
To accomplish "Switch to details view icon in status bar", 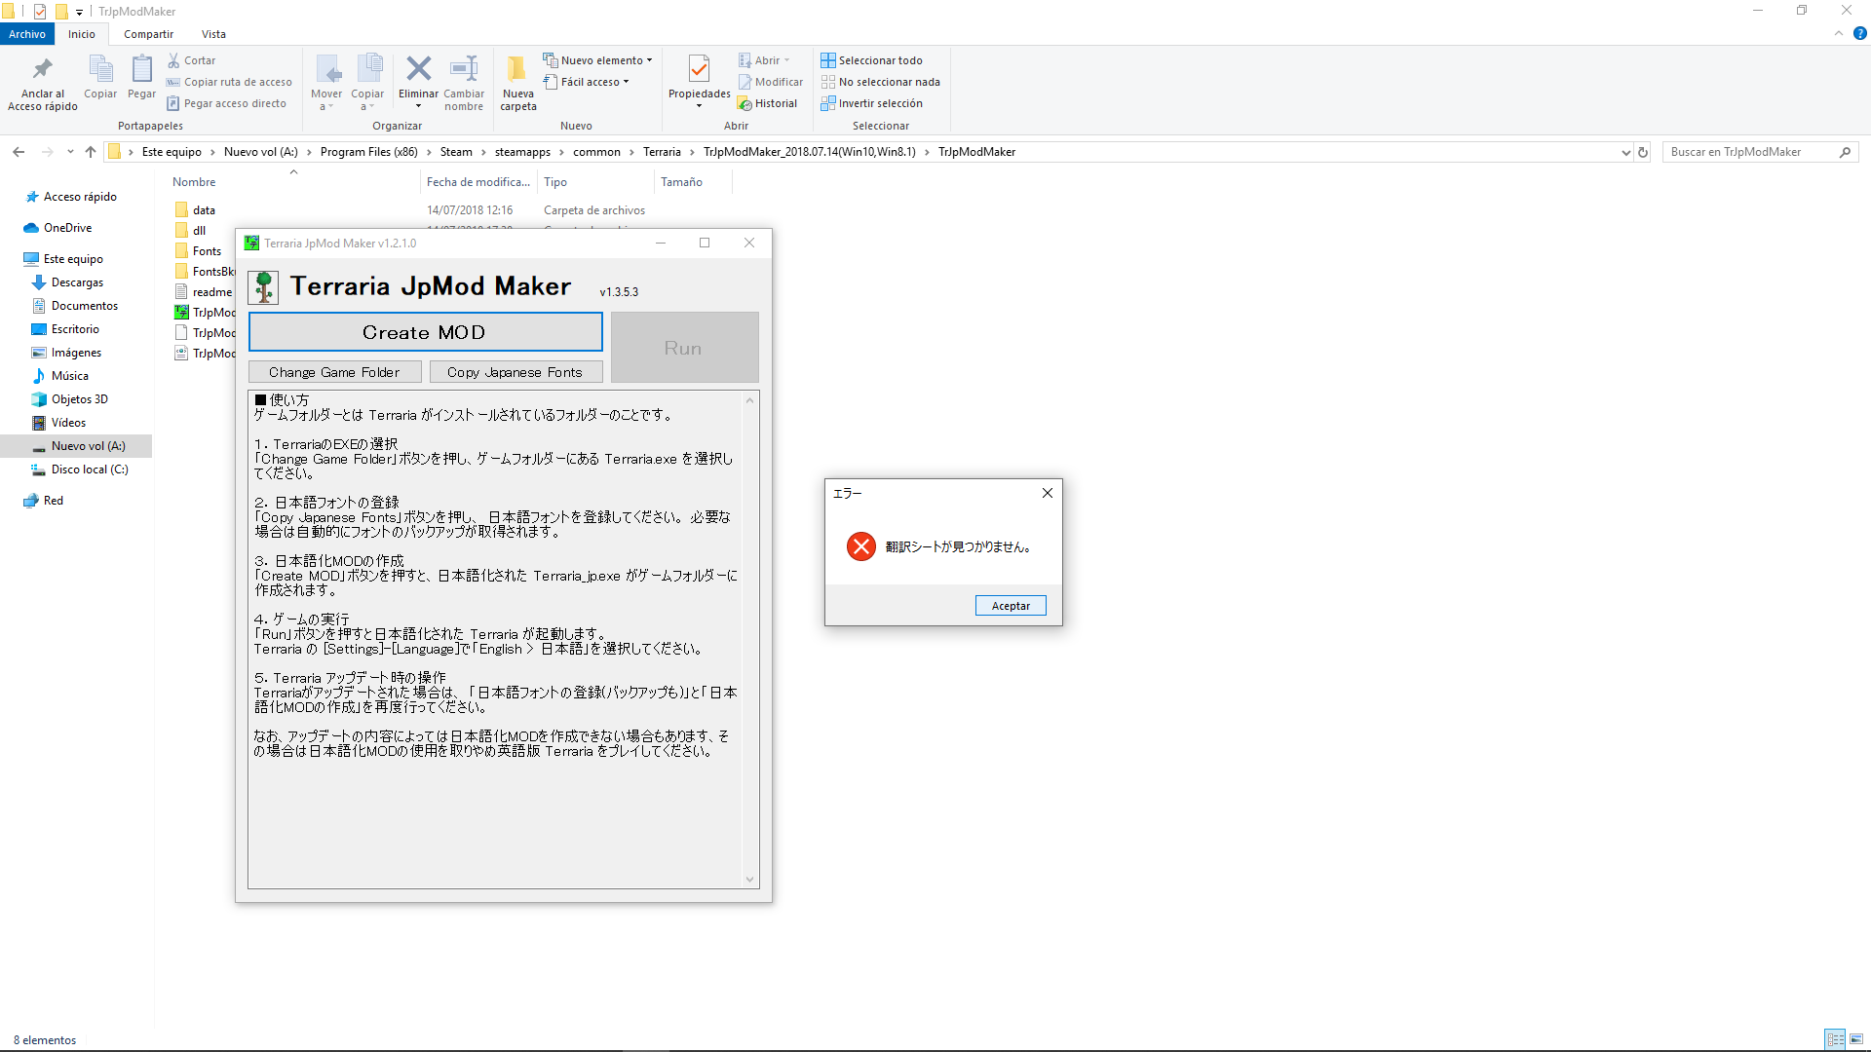I will tap(1835, 1039).
